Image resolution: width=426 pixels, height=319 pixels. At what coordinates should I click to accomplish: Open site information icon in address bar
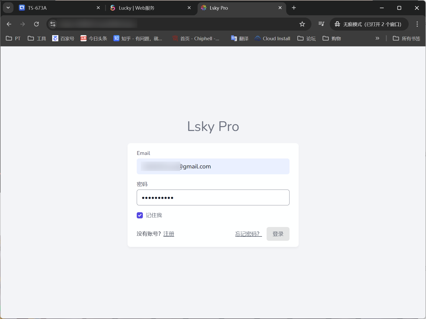tap(53, 24)
